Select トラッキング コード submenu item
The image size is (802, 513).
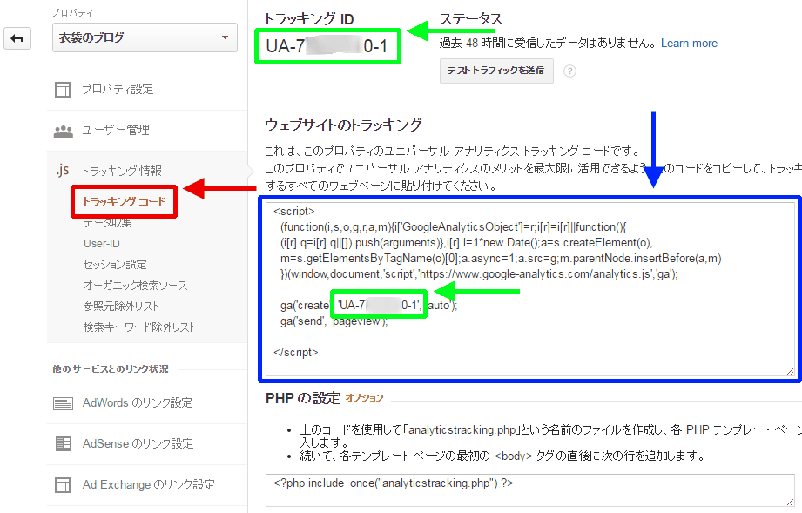tap(125, 201)
